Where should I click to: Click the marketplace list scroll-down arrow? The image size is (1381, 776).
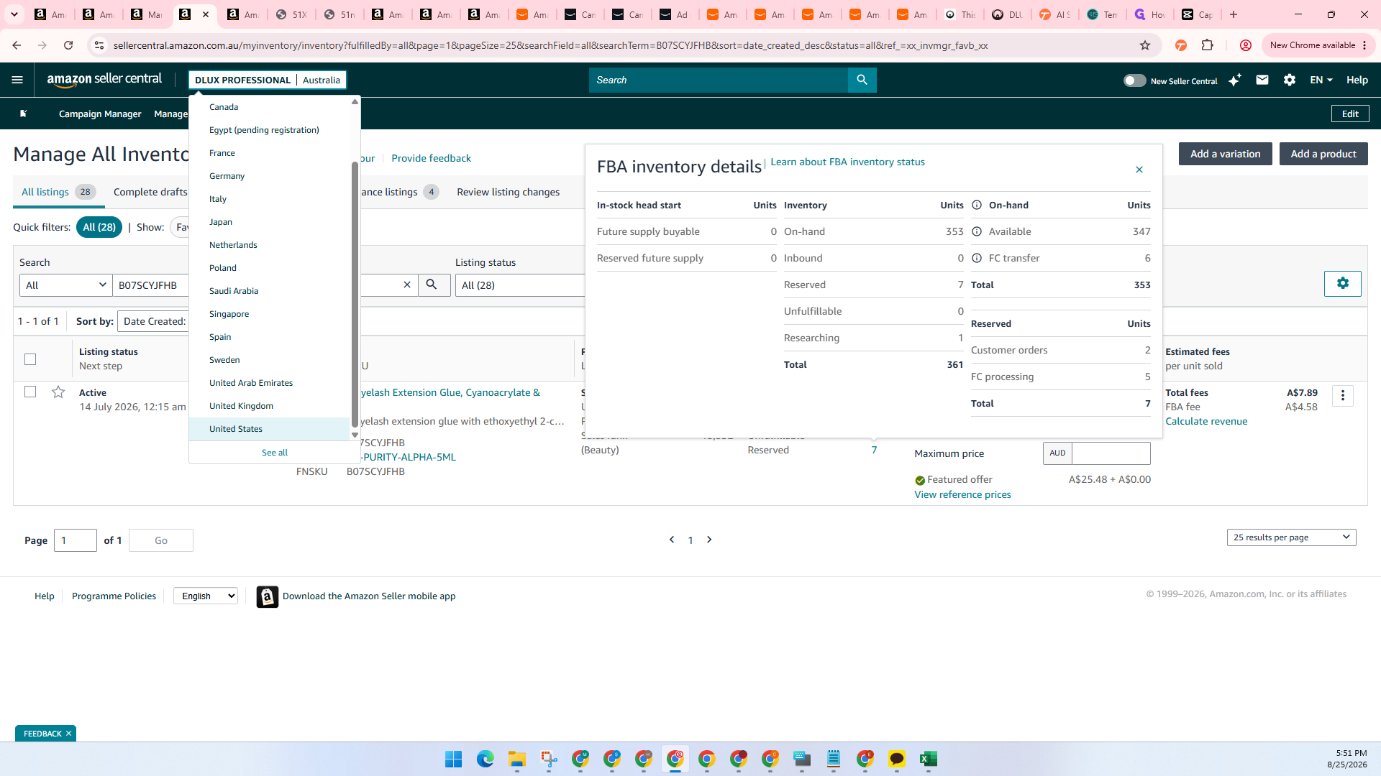tap(355, 435)
